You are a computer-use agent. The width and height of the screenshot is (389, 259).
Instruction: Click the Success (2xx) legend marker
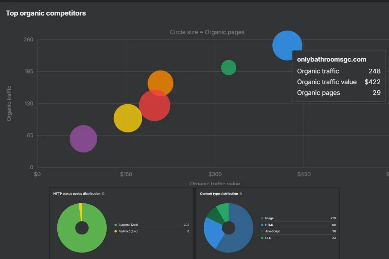(x=115, y=225)
